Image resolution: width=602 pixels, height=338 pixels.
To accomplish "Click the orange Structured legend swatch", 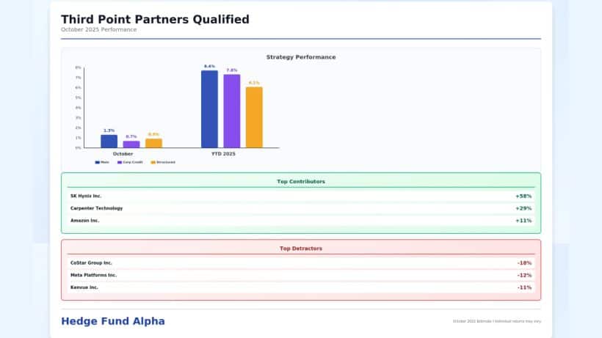I will [x=153, y=163].
